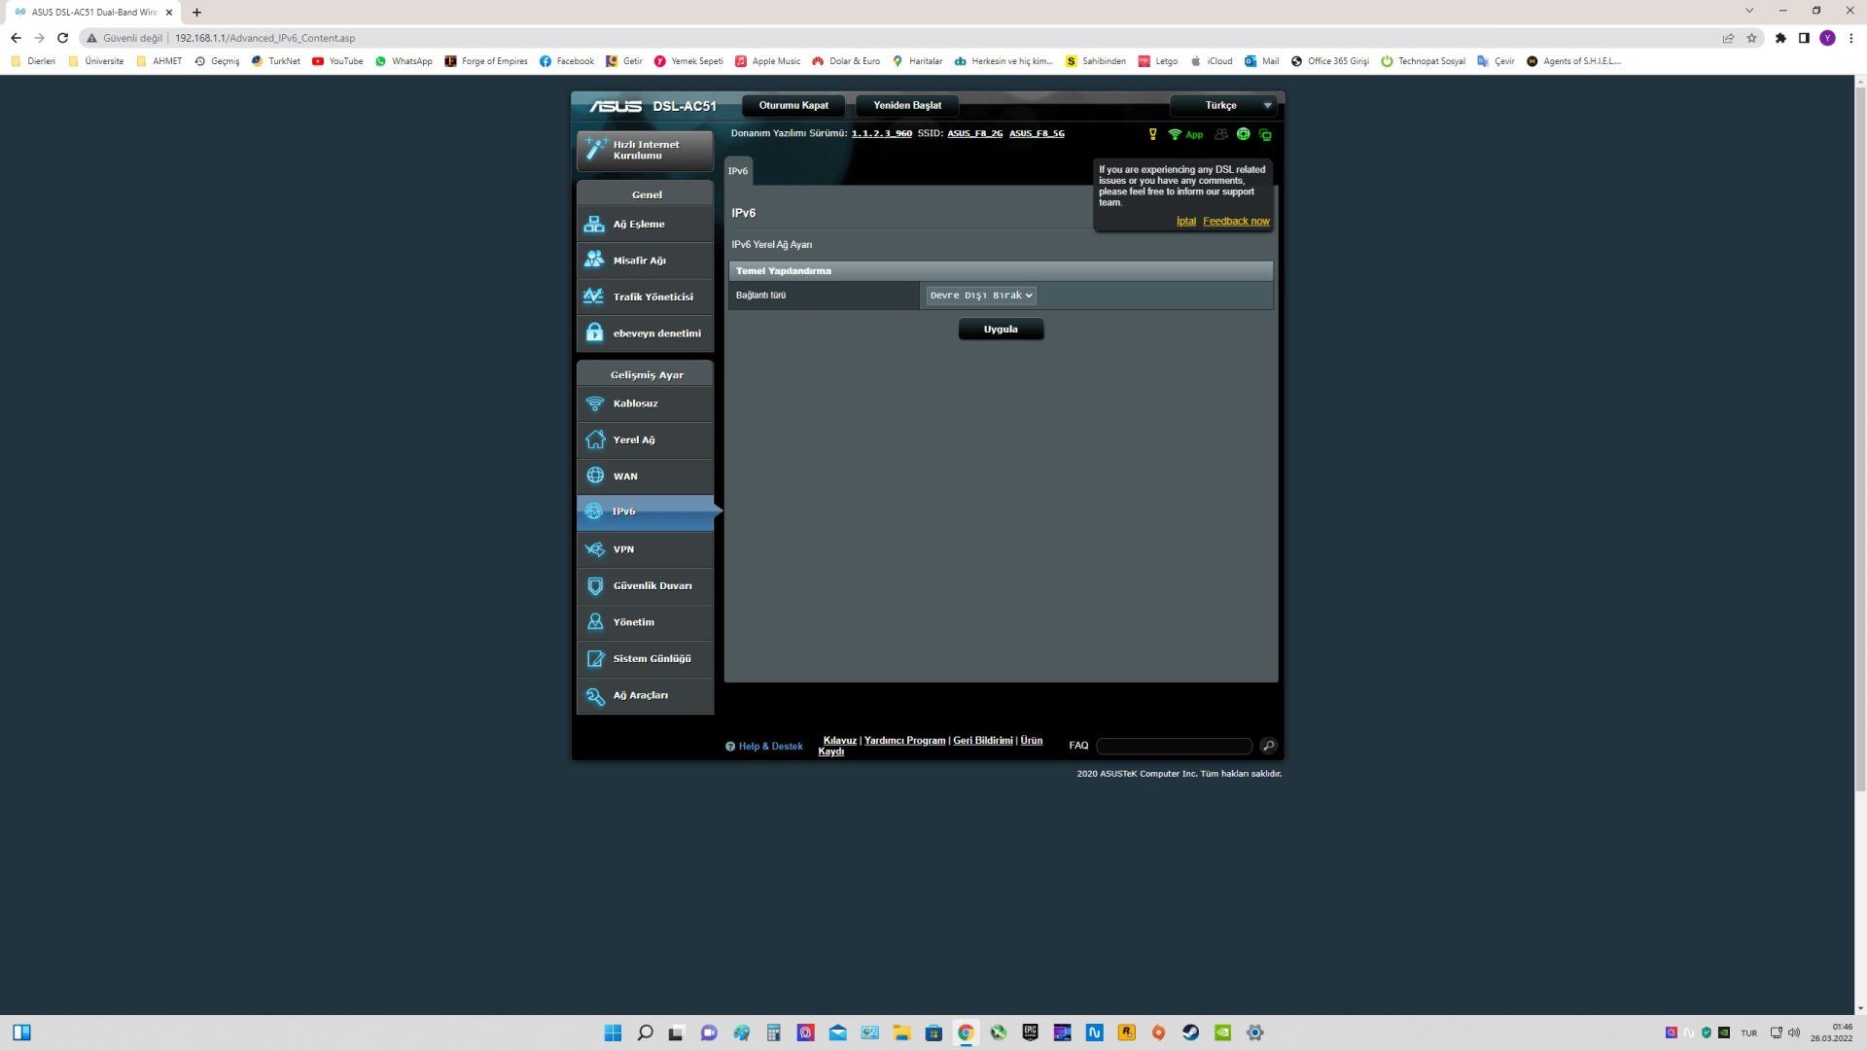
Task: Open Misafir Ağı guest network
Action: pyautogui.click(x=594, y=261)
